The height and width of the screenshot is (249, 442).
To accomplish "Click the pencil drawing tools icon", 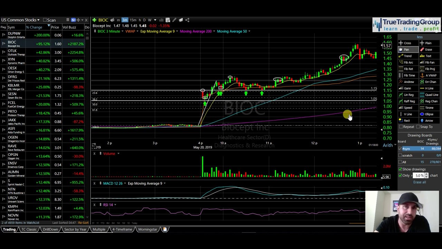I will coord(174,20).
